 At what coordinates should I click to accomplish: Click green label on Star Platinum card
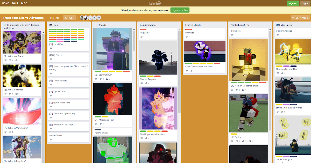98,71
